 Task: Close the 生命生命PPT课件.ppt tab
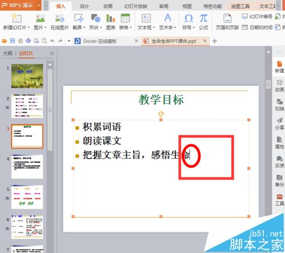(x=205, y=41)
